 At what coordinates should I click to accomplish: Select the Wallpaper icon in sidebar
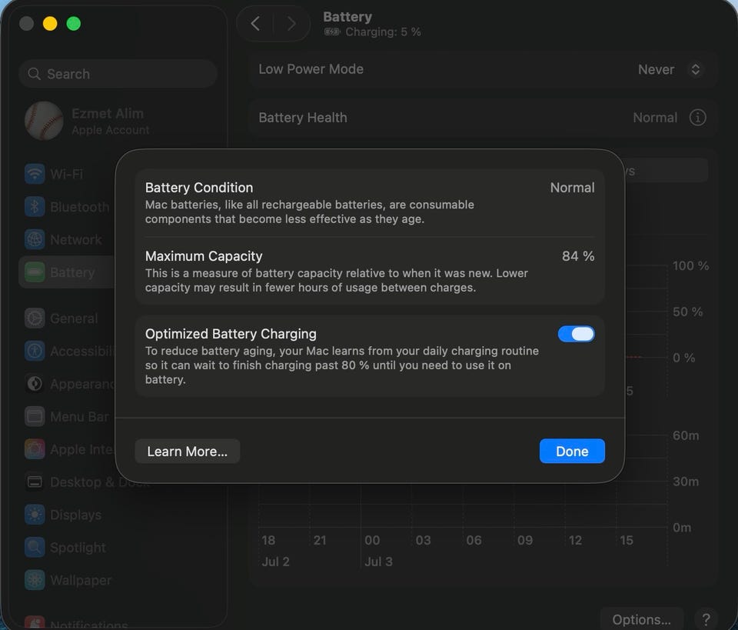point(35,580)
